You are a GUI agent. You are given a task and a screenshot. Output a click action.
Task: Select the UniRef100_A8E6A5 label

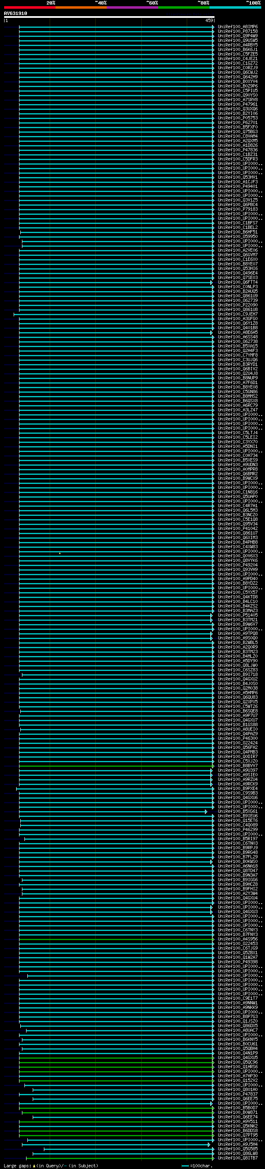coord(237,333)
